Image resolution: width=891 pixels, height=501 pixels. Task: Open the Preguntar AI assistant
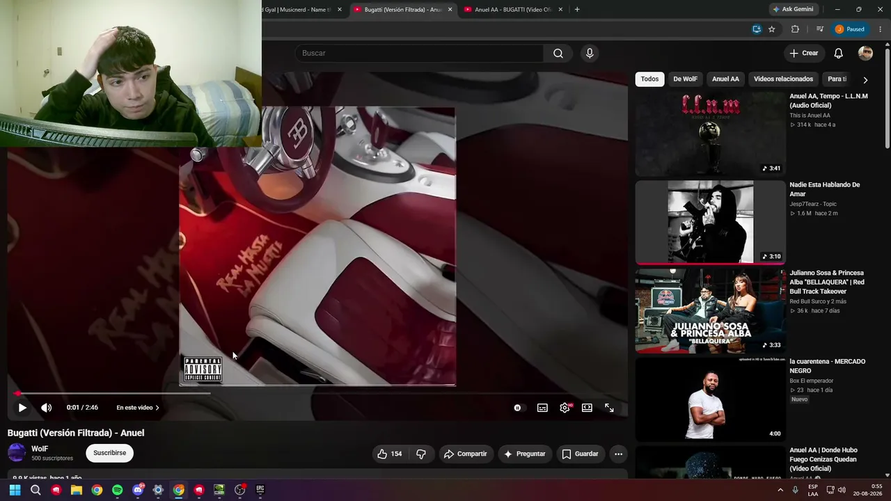[x=524, y=454]
